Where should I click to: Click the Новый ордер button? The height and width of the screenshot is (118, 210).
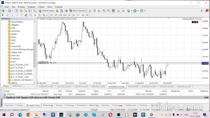[47, 11]
